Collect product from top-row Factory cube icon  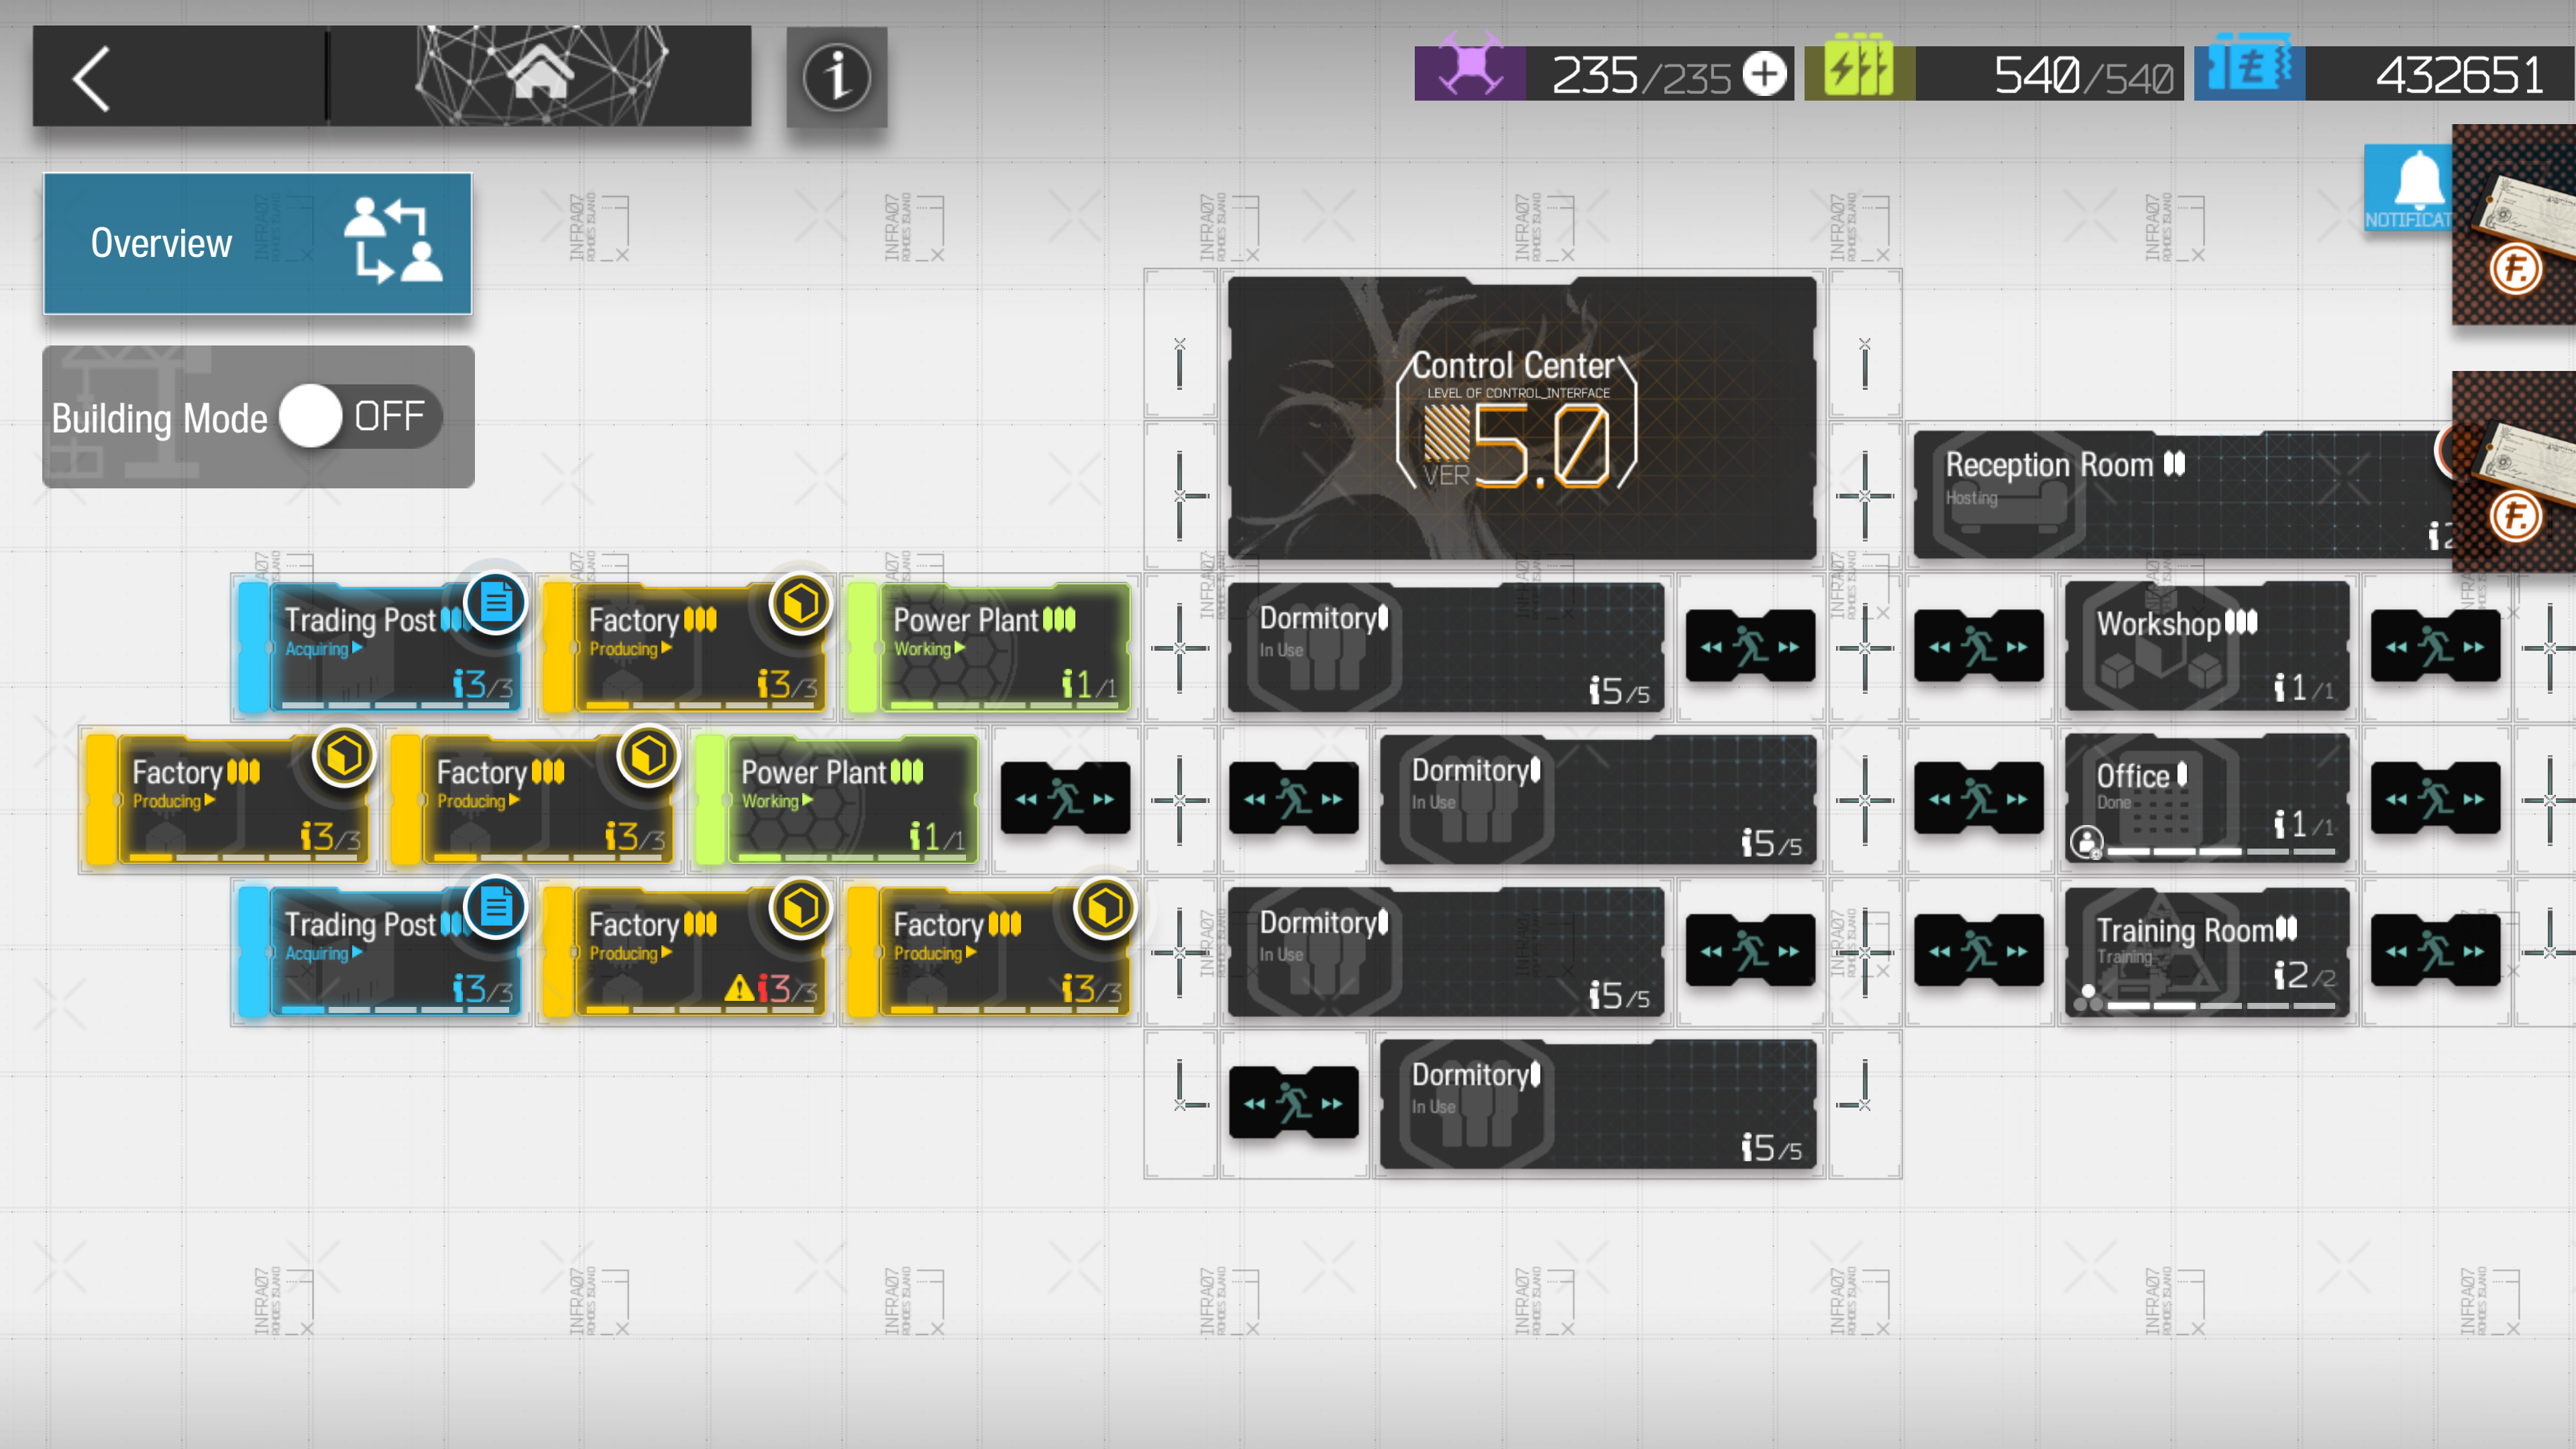tap(801, 603)
